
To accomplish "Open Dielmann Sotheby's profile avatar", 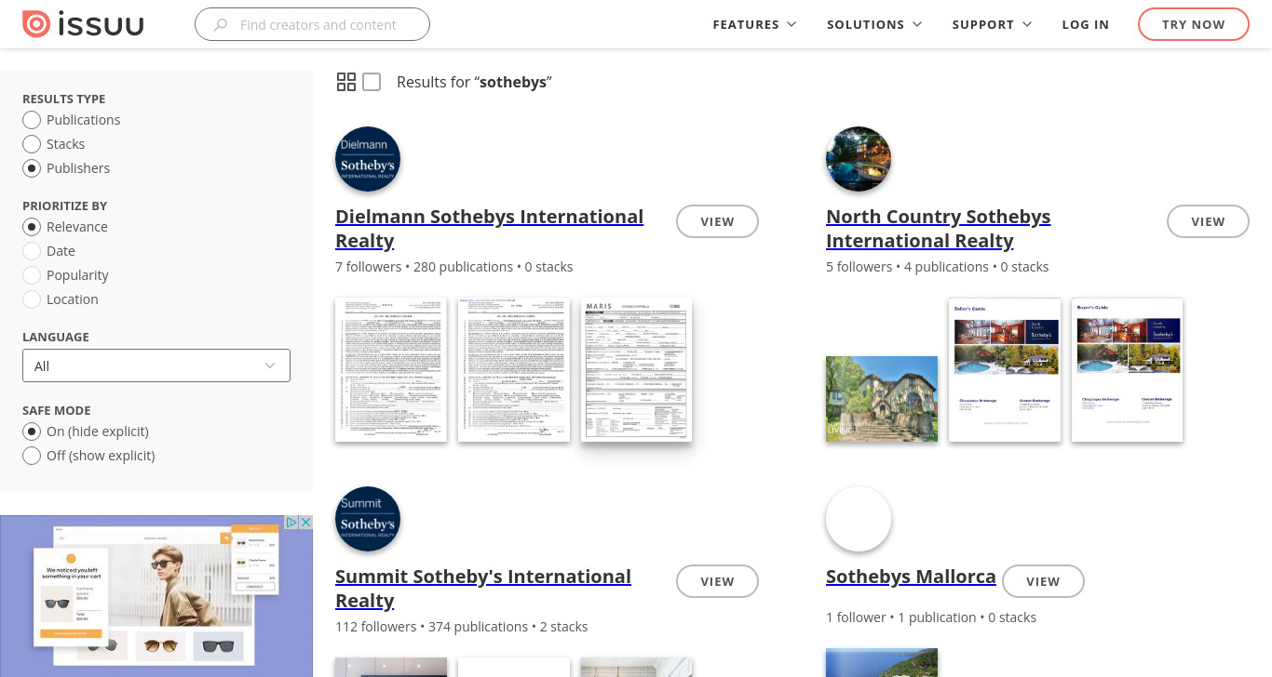I will [x=368, y=159].
